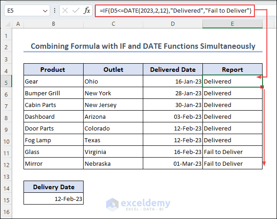
Task: Click the '28-Jan-23' date cell
Action: click(x=173, y=93)
